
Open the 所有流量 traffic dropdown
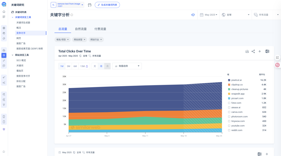266,15
